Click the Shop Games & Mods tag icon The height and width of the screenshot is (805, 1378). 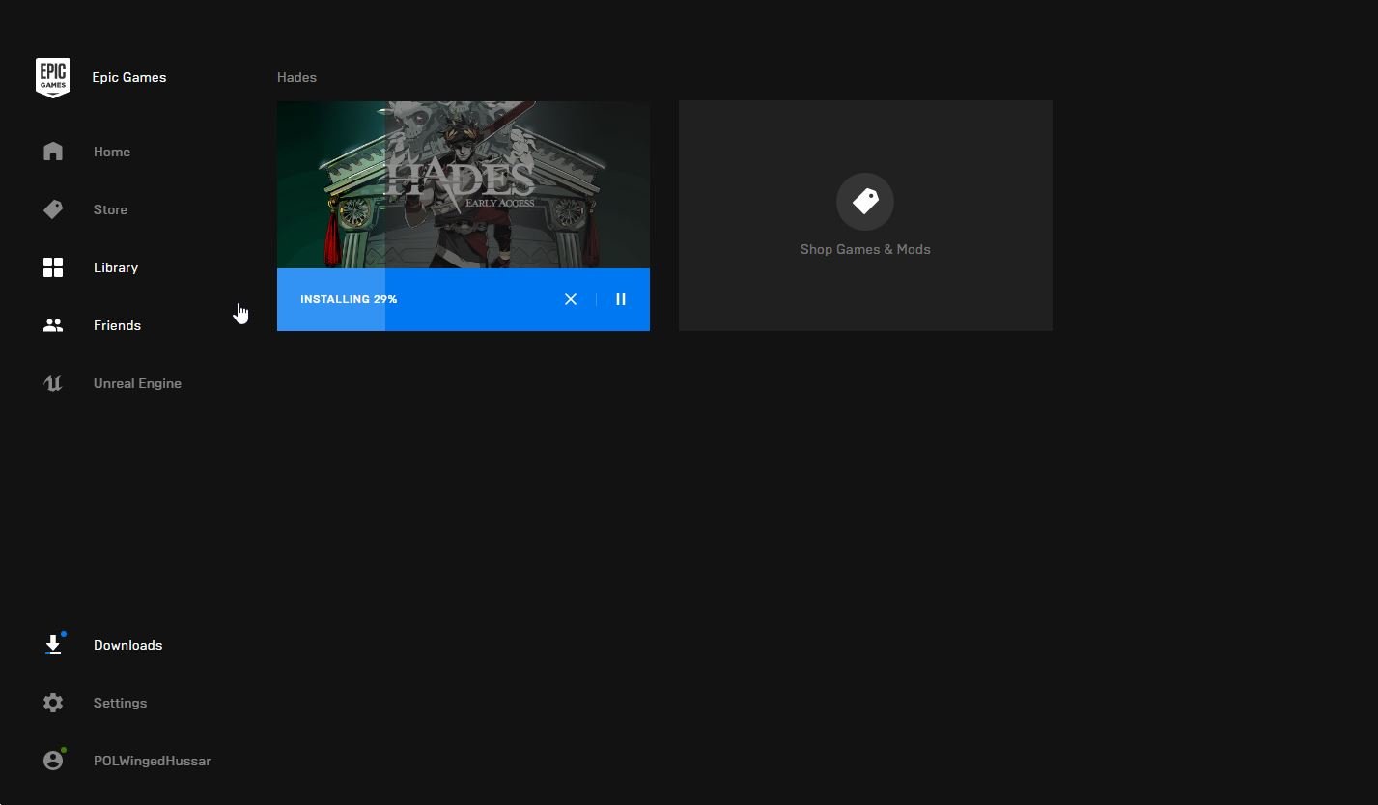(x=865, y=202)
